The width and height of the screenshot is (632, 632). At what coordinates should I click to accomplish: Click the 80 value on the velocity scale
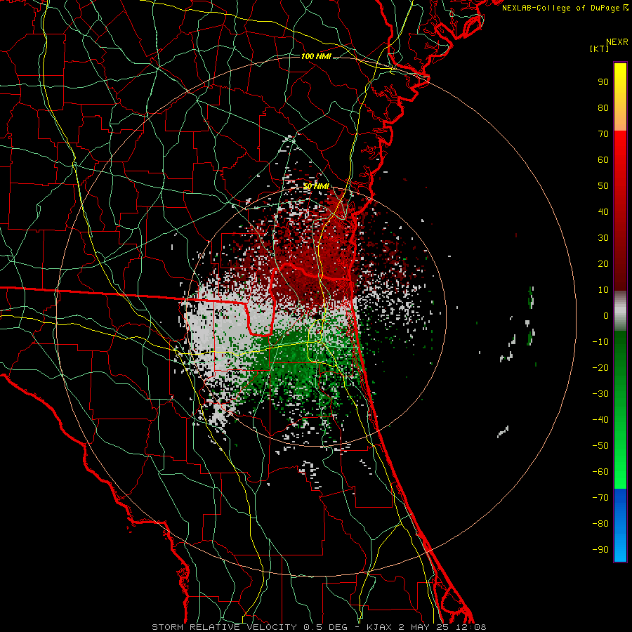[x=603, y=108]
